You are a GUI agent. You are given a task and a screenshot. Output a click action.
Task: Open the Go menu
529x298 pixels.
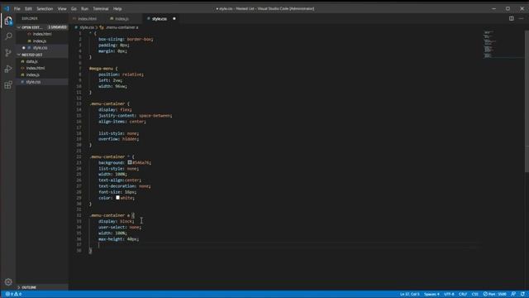coord(74,8)
